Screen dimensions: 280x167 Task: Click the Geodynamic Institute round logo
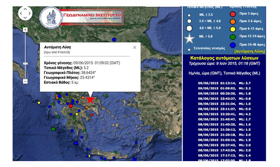pos(51,18)
